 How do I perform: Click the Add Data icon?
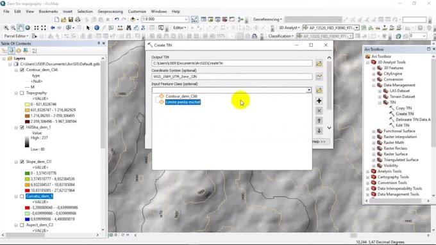133,19
